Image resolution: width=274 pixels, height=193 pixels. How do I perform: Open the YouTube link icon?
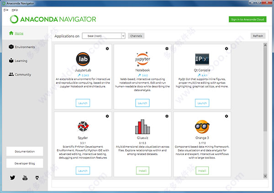(25, 177)
